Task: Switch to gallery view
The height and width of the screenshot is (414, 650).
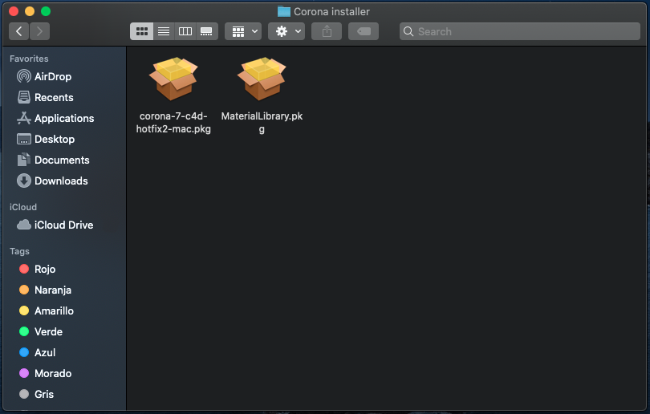Action: [207, 31]
